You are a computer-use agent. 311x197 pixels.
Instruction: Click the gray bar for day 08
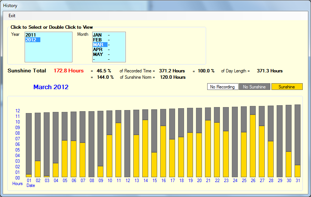tap(91, 144)
